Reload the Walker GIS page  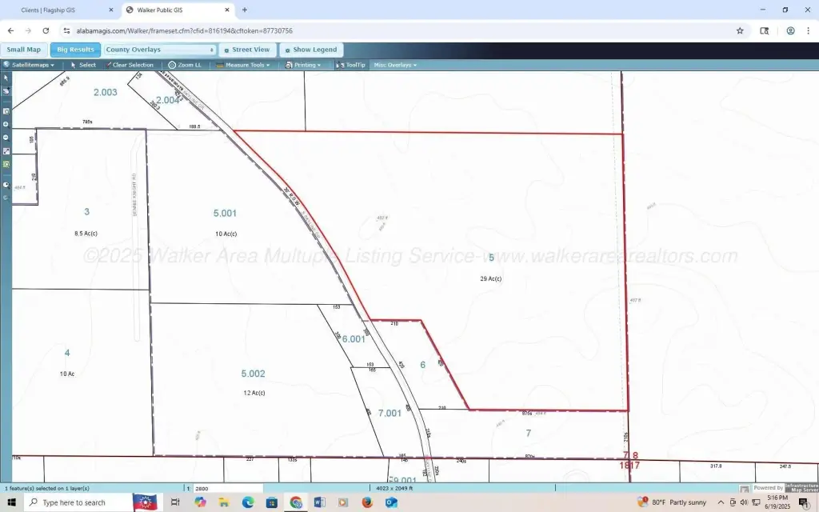46,30
